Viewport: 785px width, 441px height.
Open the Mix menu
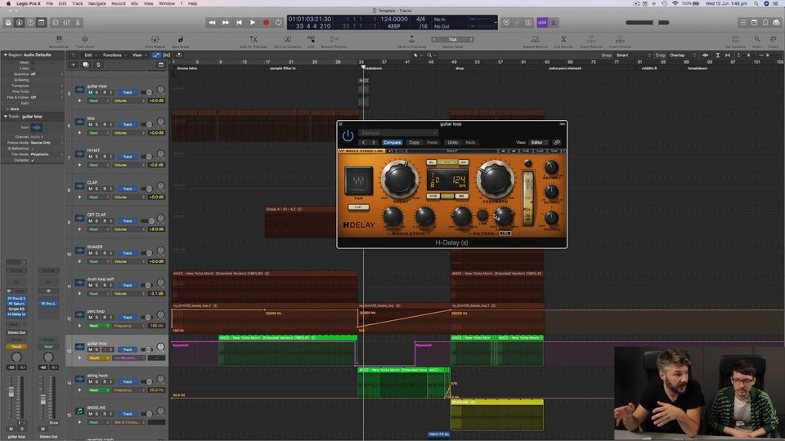[x=135, y=3]
